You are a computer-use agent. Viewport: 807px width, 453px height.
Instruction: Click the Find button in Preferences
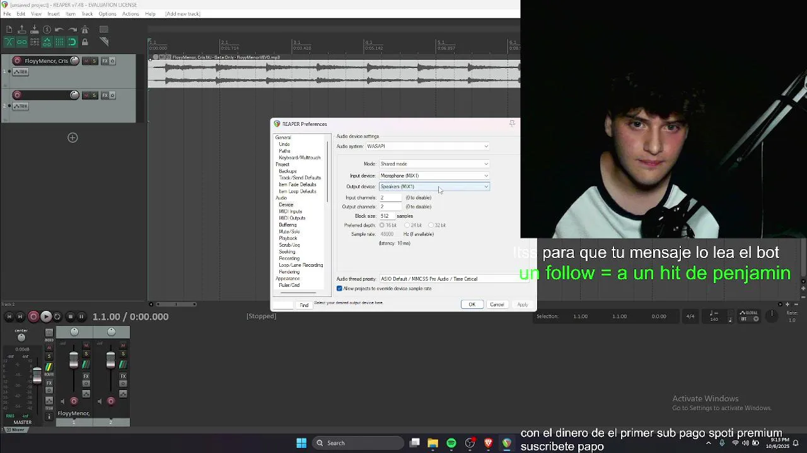pos(304,305)
